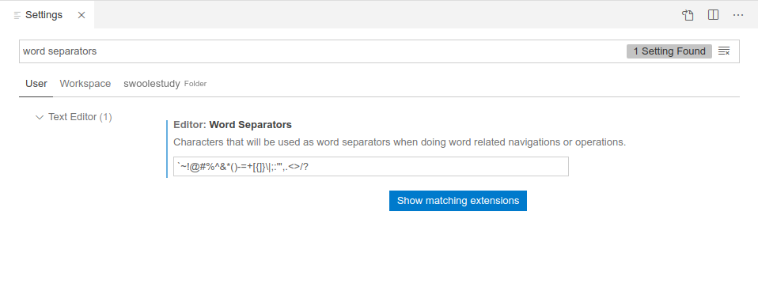The image size is (758, 306).
Task: Collapse the Text Editor chevron
Action: click(x=40, y=117)
